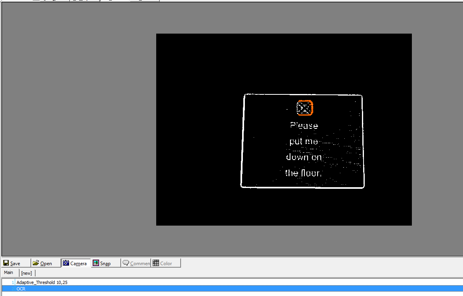Click the white left border of the sign outline
The height and width of the screenshot is (296, 463).
pyautogui.click(x=243, y=140)
